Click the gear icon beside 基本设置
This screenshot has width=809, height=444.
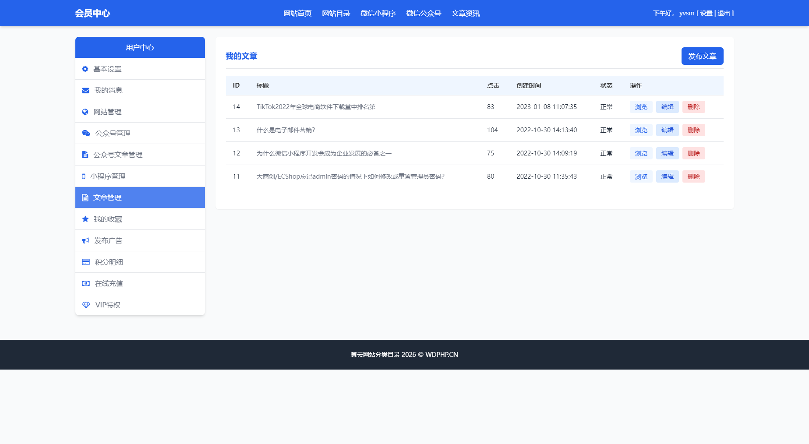(85, 69)
